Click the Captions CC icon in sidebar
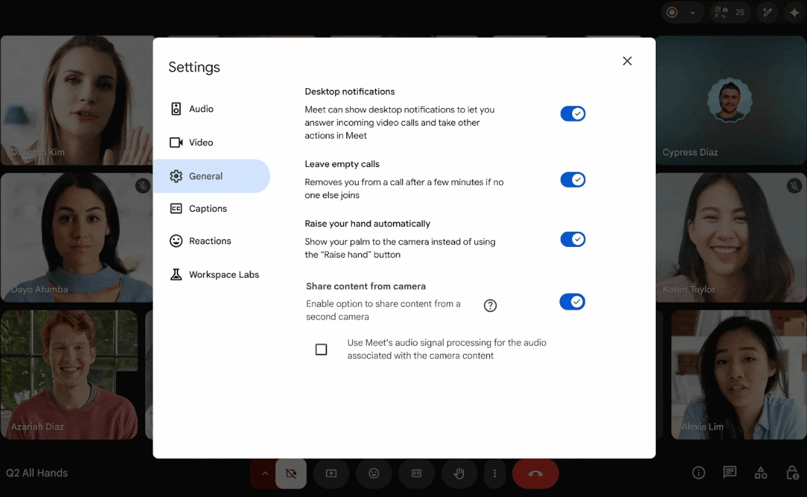The height and width of the screenshot is (497, 807). (x=176, y=209)
